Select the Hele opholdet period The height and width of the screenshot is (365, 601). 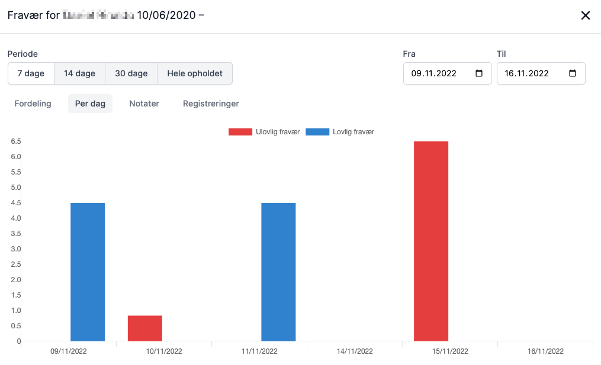195,73
